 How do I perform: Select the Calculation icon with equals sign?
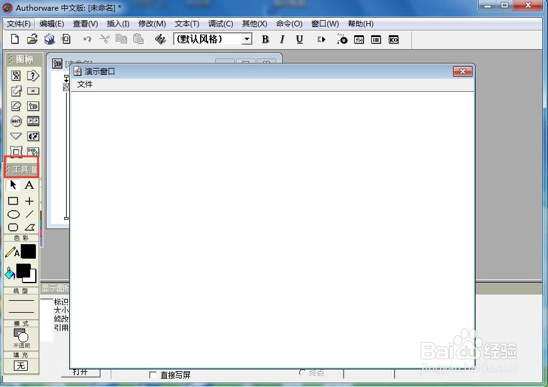(x=33, y=91)
